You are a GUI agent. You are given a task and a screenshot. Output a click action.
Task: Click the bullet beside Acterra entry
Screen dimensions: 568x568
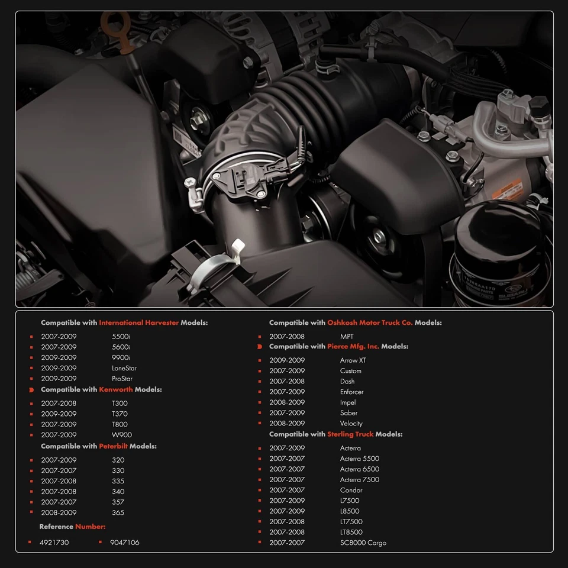[x=260, y=448]
